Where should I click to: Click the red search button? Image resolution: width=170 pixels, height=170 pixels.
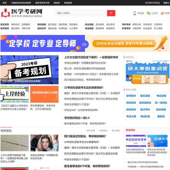tap(111, 13)
